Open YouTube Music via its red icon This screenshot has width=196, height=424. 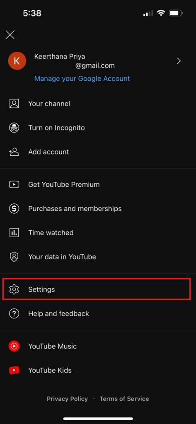pyautogui.click(x=14, y=346)
